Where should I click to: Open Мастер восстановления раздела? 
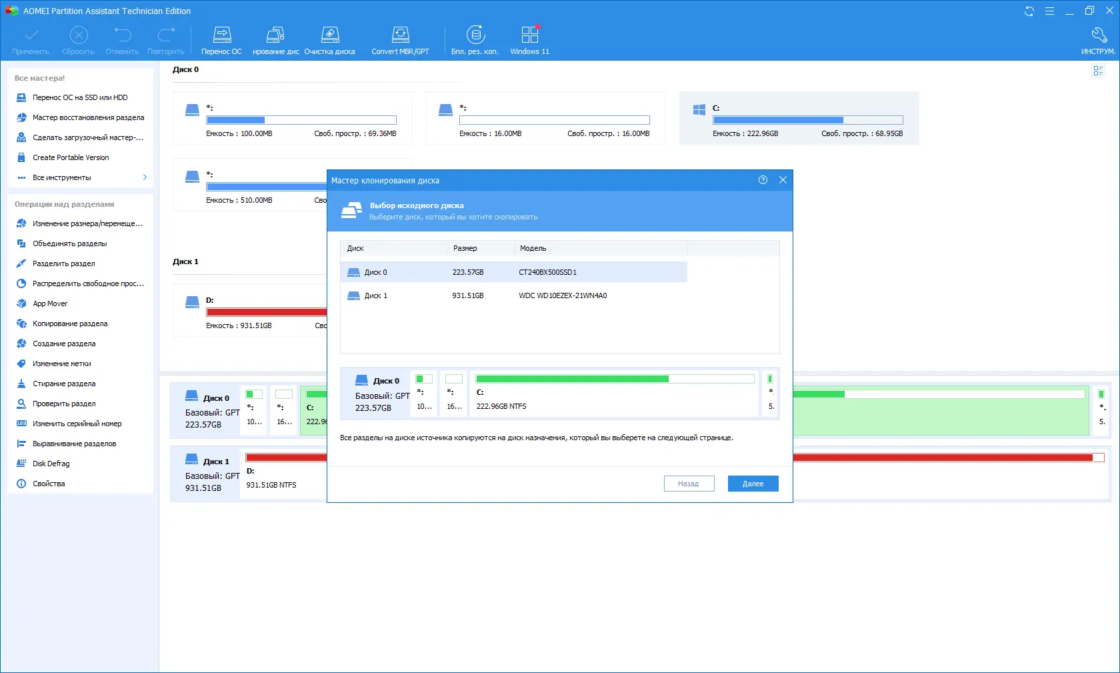click(80, 117)
